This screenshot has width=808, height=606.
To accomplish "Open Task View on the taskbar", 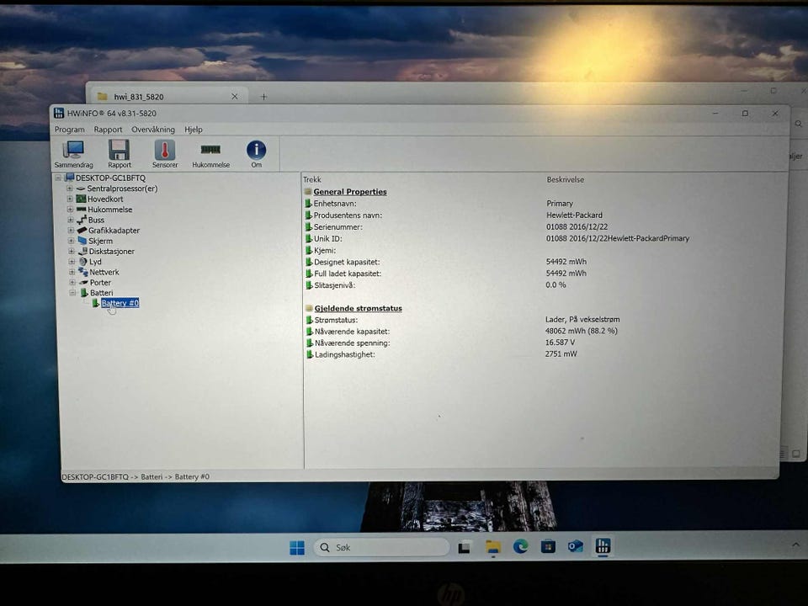I will pos(465,547).
